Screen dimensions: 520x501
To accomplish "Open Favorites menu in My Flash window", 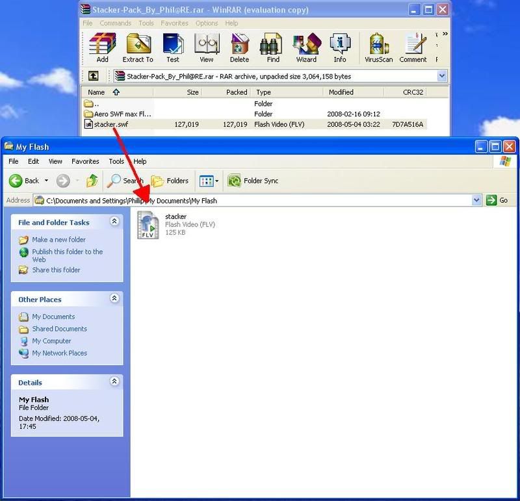I will click(85, 161).
